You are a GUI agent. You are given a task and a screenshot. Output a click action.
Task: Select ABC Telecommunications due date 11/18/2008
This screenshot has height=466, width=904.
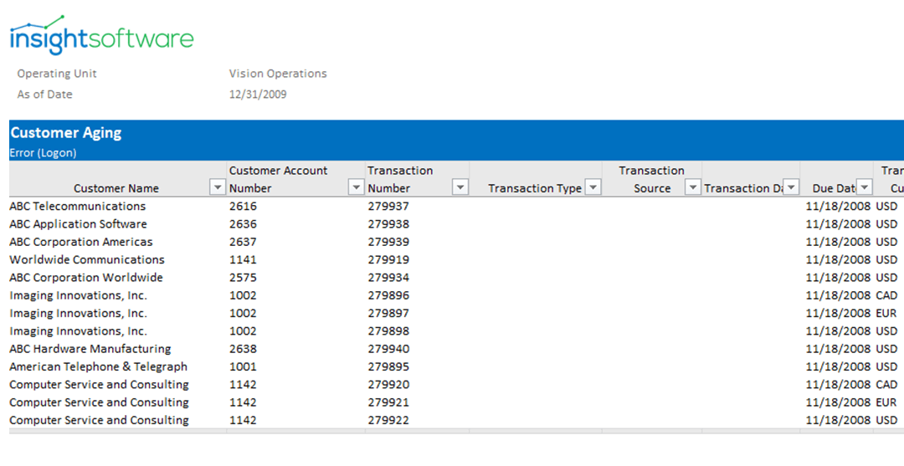[x=838, y=206]
